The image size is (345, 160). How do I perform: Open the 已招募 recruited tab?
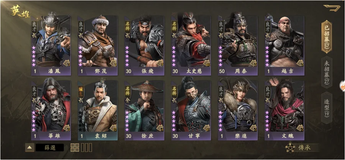coord(327,37)
